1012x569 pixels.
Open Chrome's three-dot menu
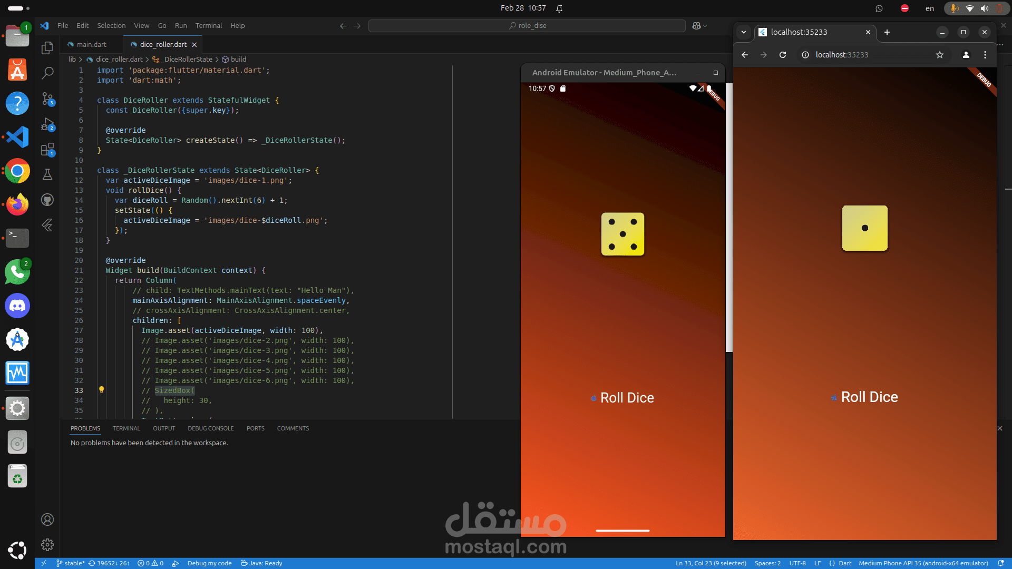pos(985,55)
